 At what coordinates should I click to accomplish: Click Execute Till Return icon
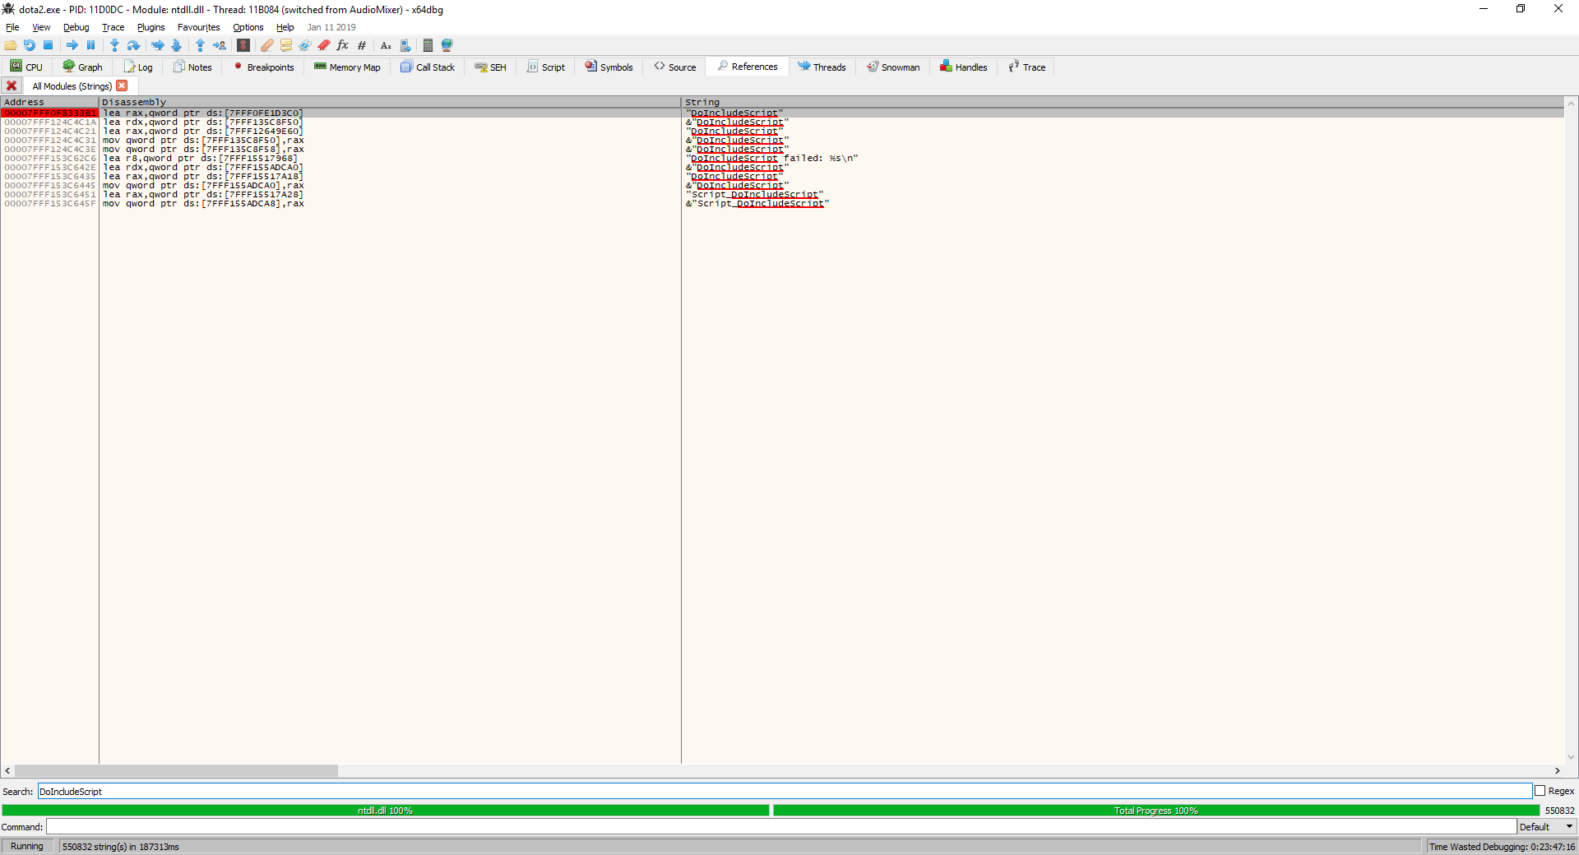pos(200,45)
